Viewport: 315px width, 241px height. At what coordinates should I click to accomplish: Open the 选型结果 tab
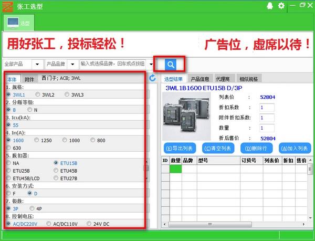pyautogui.click(x=173, y=79)
